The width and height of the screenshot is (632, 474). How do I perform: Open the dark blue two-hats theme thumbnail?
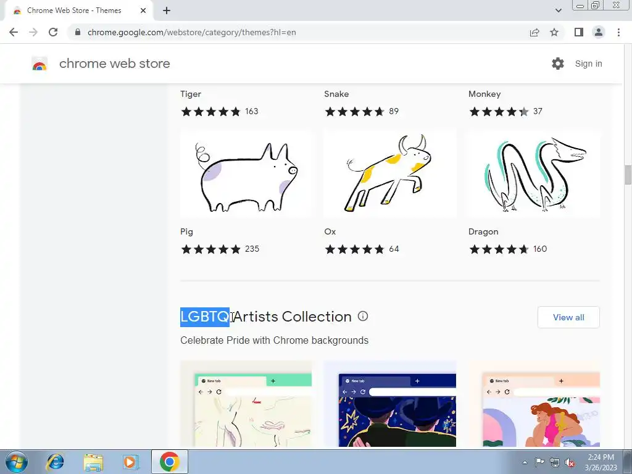point(390,404)
